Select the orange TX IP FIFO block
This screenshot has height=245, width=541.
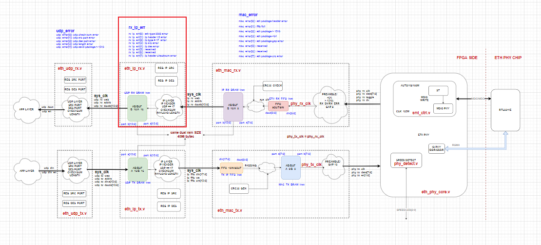(231, 167)
